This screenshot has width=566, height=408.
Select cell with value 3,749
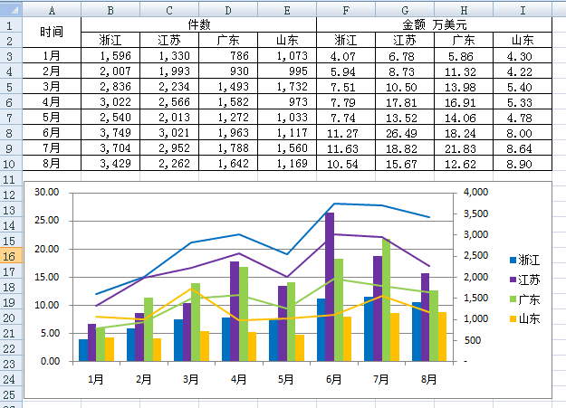pyautogui.click(x=110, y=133)
